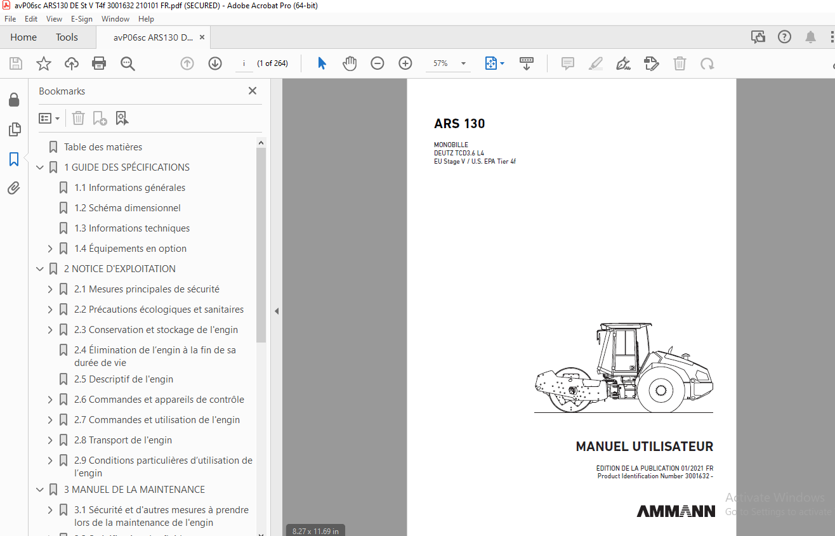835x536 pixels.
Task: Expand 2.3 Conservation et stockage de l'engin
Action: (x=50, y=330)
